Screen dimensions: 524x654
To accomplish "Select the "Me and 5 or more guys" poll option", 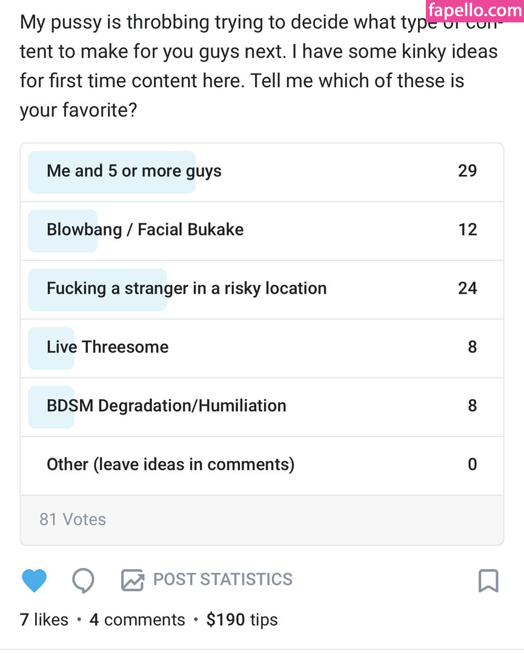I will pyautogui.click(x=134, y=171).
